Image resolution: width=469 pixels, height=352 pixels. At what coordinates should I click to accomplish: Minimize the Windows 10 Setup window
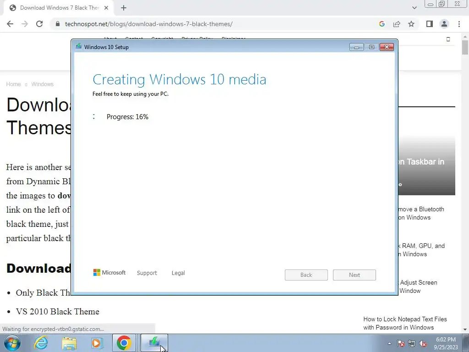(x=356, y=47)
